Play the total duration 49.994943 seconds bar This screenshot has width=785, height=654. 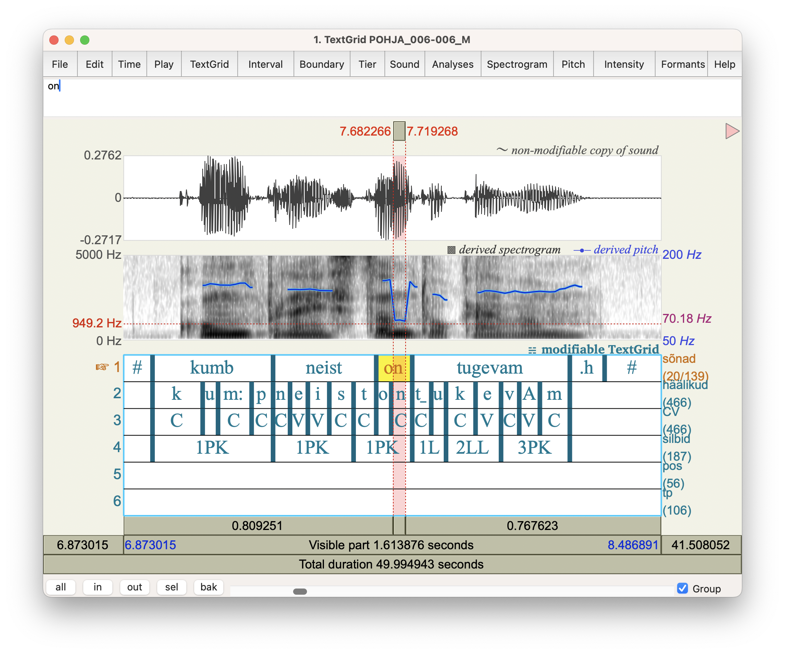(392, 564)
